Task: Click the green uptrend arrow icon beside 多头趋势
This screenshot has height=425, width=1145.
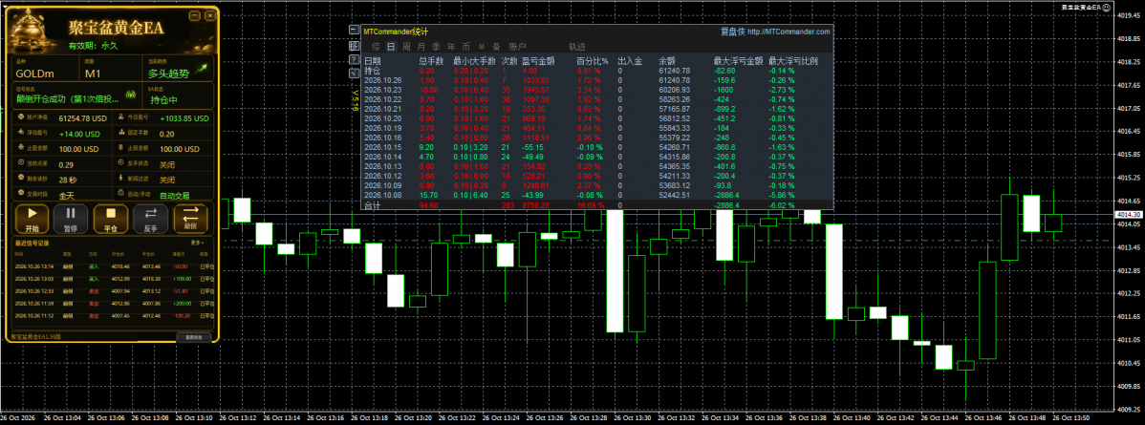Action: (x=200, y=70)
